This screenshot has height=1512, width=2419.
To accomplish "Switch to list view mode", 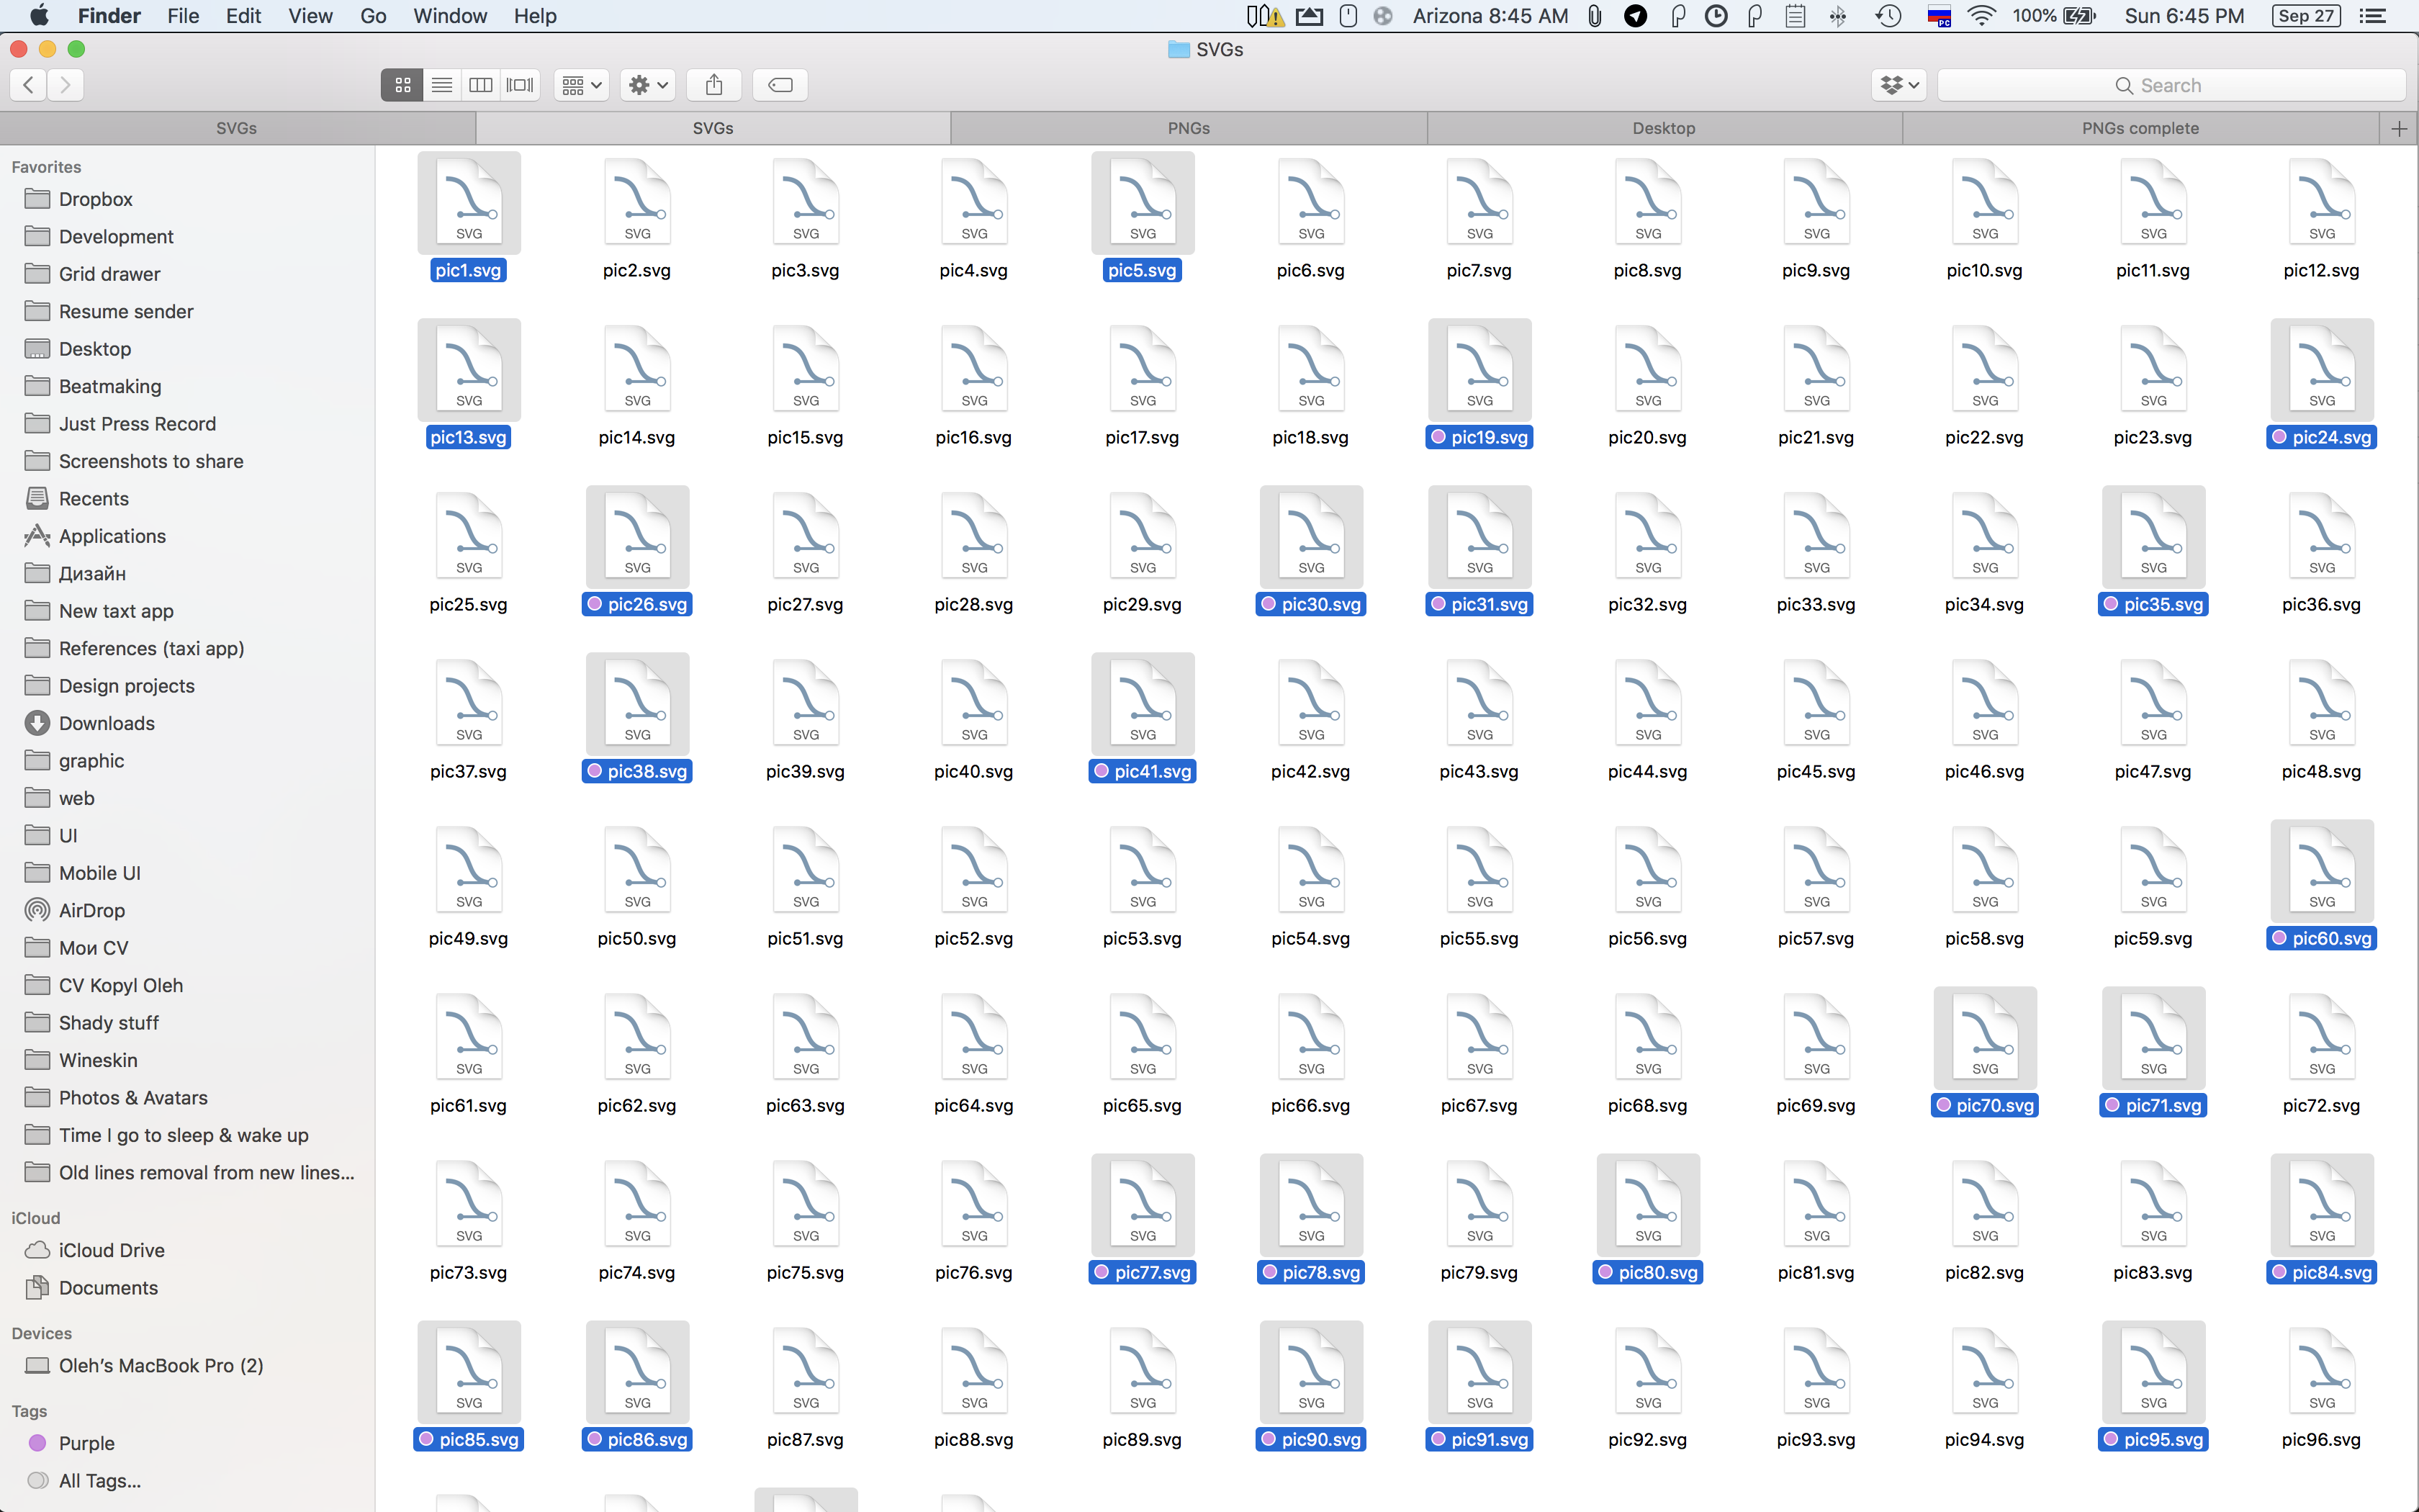I will [441, 85].
